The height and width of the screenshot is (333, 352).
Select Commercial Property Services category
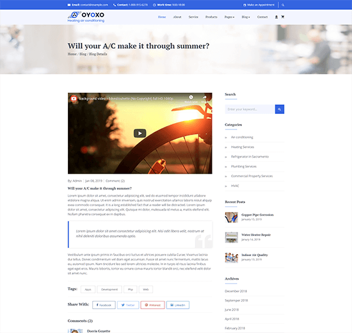(252, 176)
